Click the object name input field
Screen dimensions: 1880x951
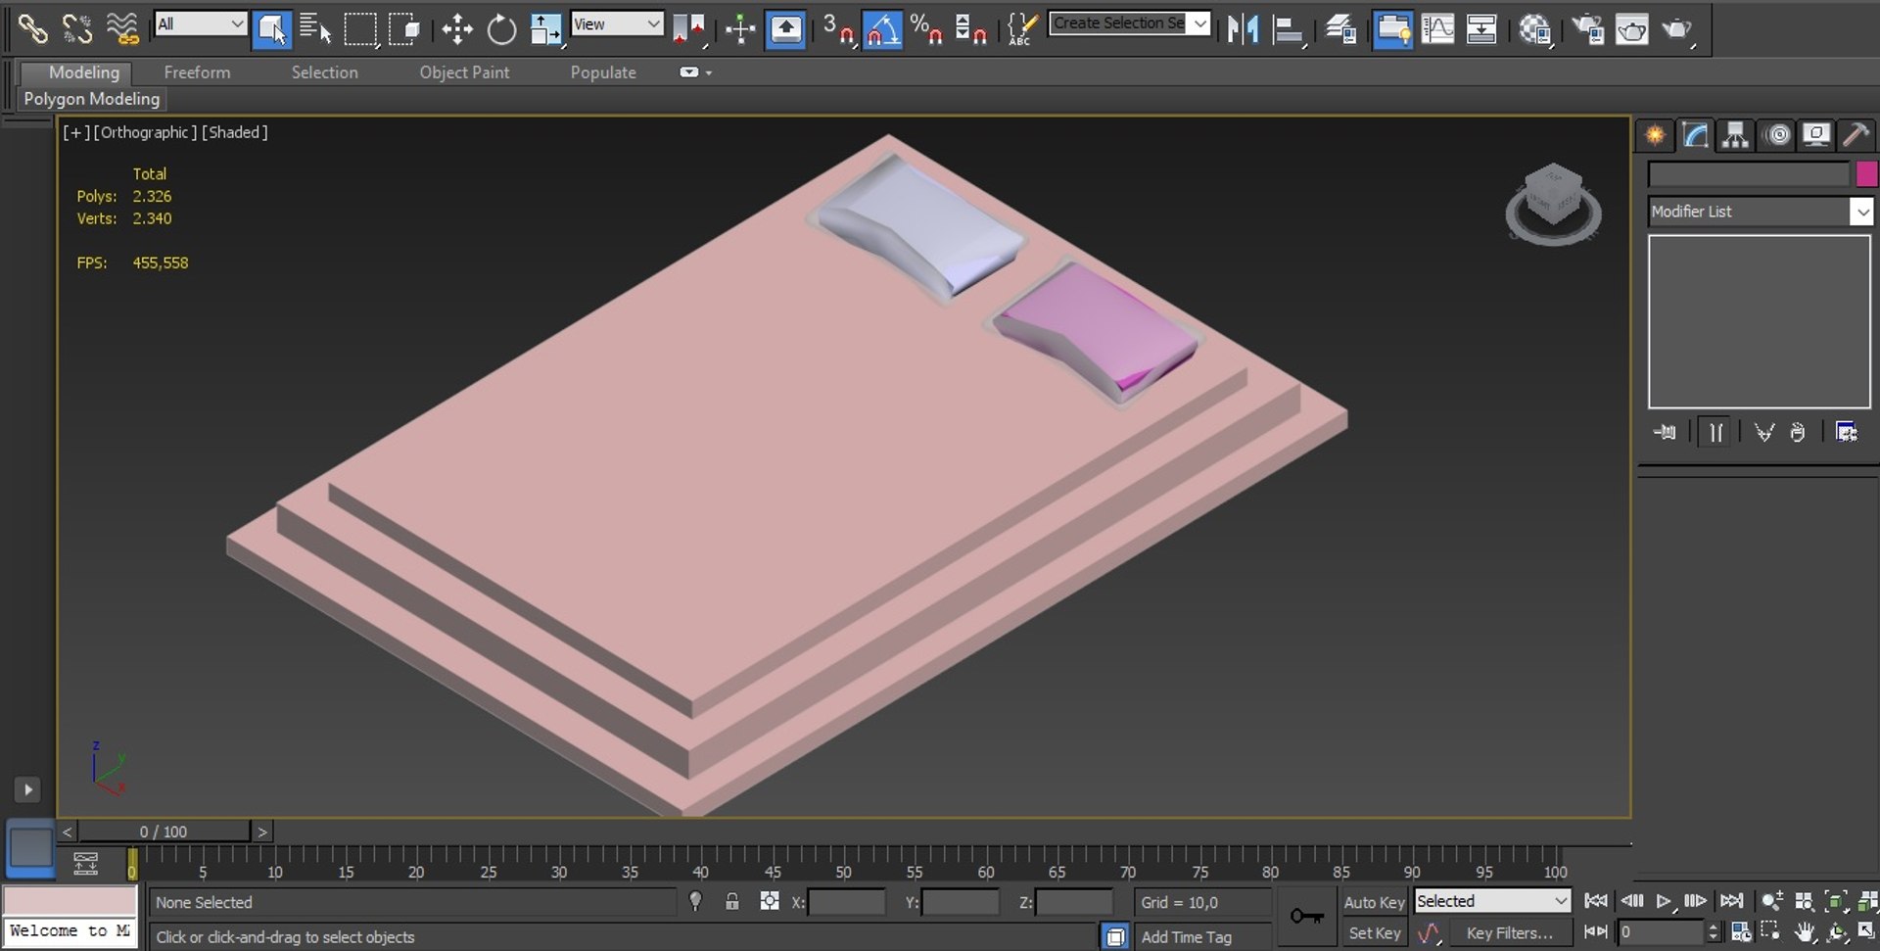point(1749,174)
